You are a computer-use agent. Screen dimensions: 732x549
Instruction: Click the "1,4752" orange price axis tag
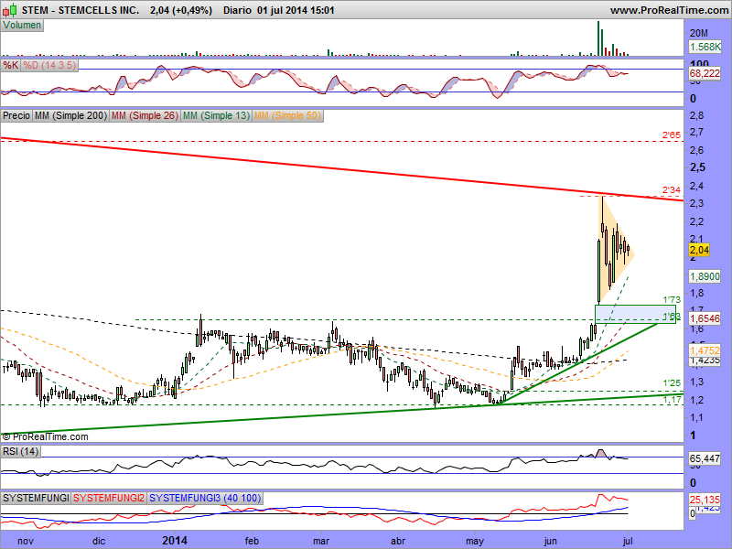pos(705,350)
